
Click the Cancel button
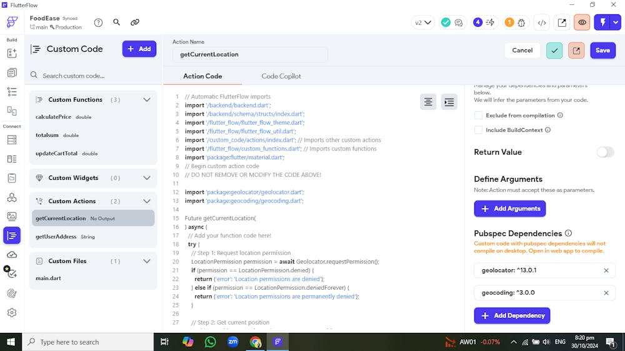coord(522,51)
